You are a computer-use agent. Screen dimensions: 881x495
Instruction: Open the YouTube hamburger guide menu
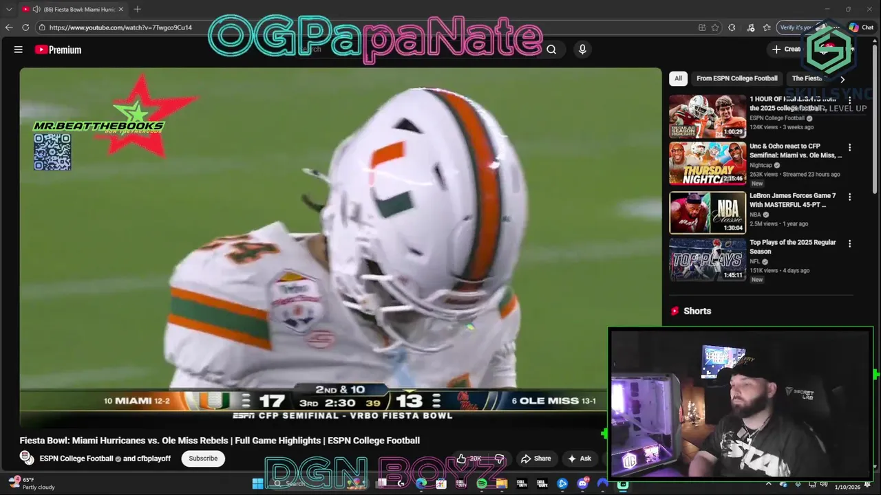point(19,49)
